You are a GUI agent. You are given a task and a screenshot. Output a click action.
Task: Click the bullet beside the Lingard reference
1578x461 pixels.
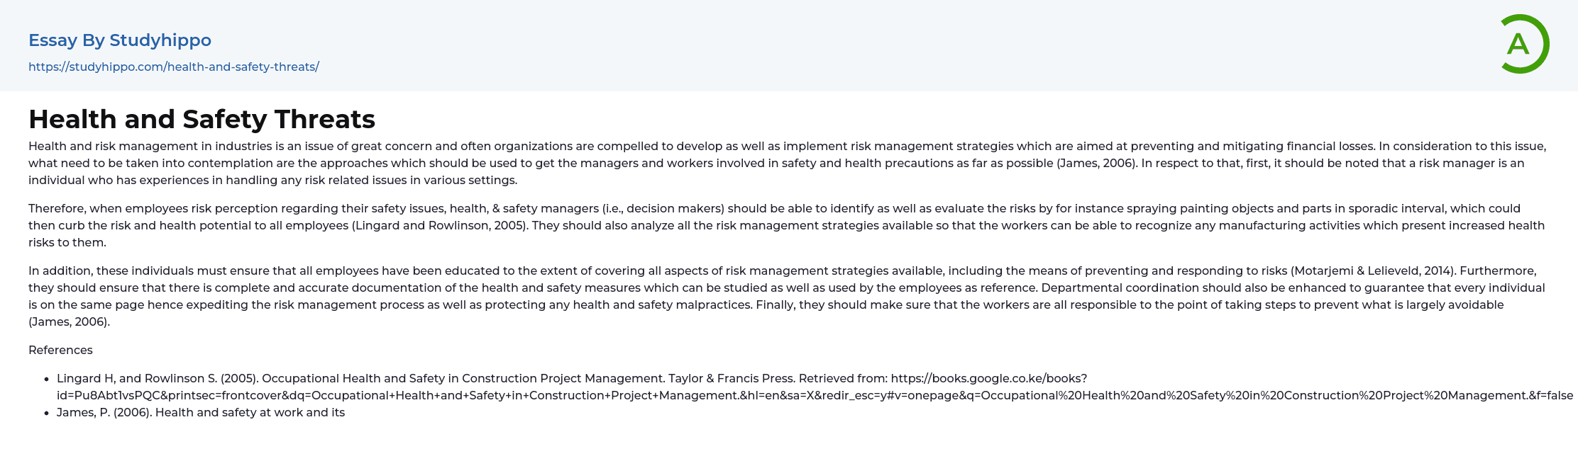tap(47, 380)
